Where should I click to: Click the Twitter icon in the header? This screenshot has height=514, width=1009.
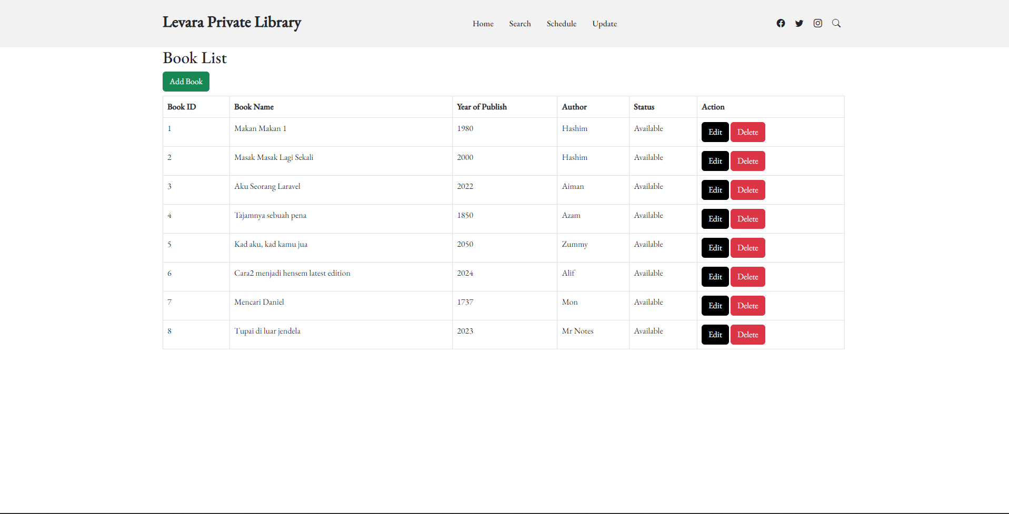799,23
